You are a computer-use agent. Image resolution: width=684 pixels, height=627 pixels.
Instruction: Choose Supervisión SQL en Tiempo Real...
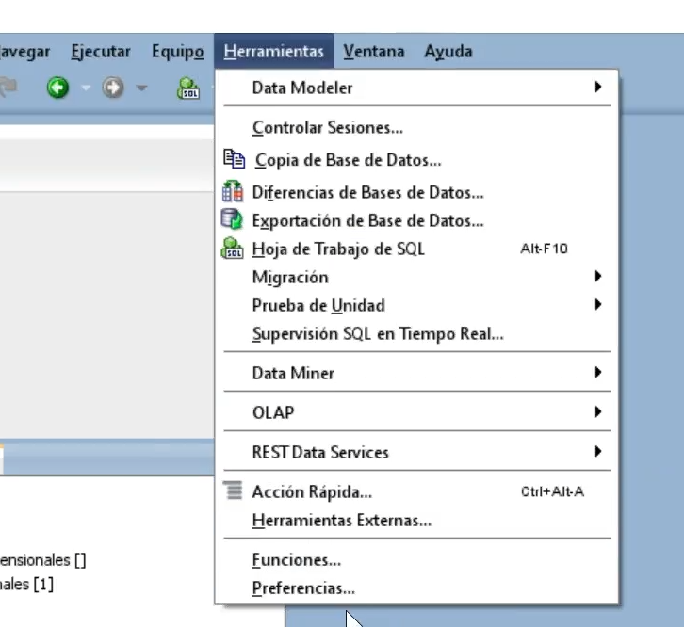click(x=416, y=333)
